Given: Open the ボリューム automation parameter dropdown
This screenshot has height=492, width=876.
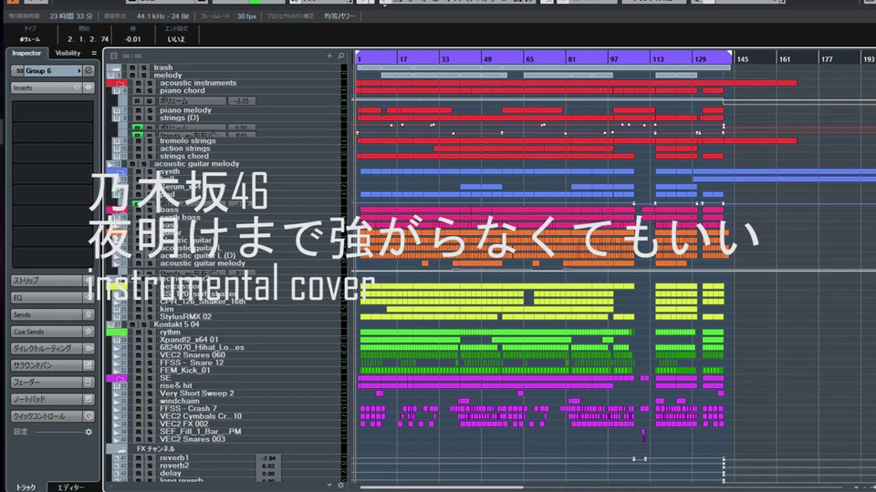Looking at the screenshot, I should tap(192, 101).
